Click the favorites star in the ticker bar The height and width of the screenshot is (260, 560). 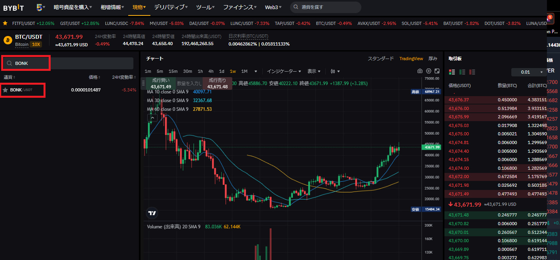coord(5,23)
